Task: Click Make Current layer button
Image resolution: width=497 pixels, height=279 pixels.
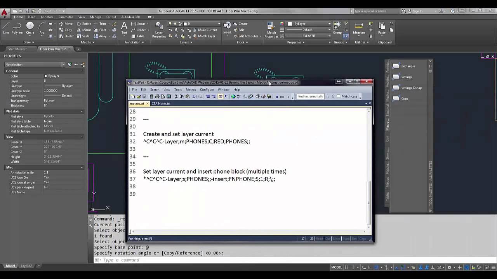Action: tap(205, 30)
